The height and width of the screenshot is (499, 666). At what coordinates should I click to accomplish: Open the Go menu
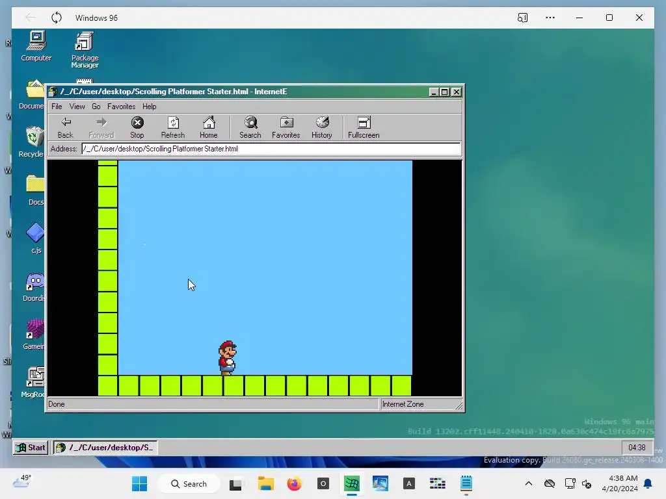[x=96, y=107]
